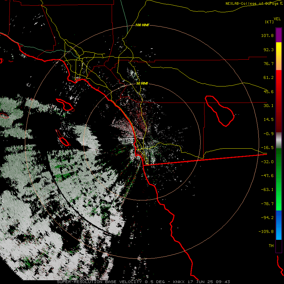Click the Santa Catalina Island outline
This screenshot has height=284, width=284.
pyautogui.click(x=65, y=105)
